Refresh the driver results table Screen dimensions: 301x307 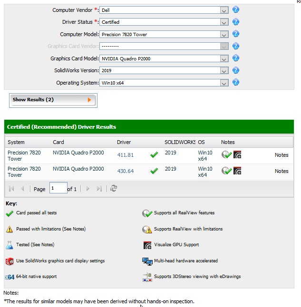tap(114, 188)
